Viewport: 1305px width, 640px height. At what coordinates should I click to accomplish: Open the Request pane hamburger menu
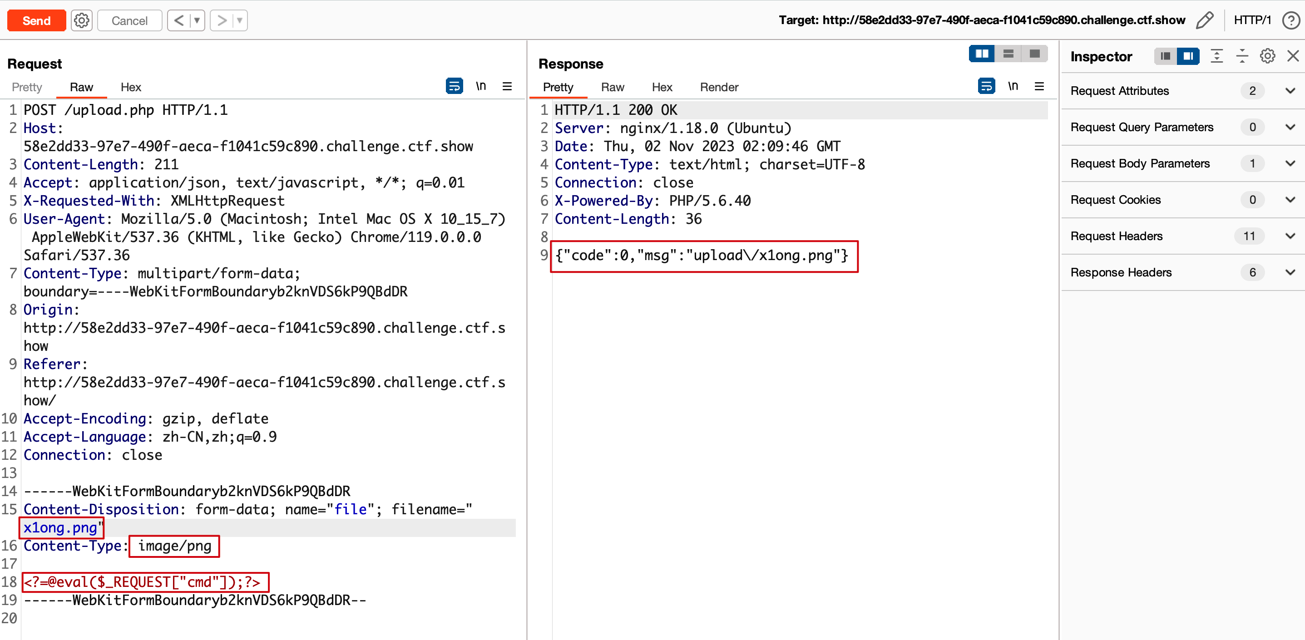[x=507, y=86]
